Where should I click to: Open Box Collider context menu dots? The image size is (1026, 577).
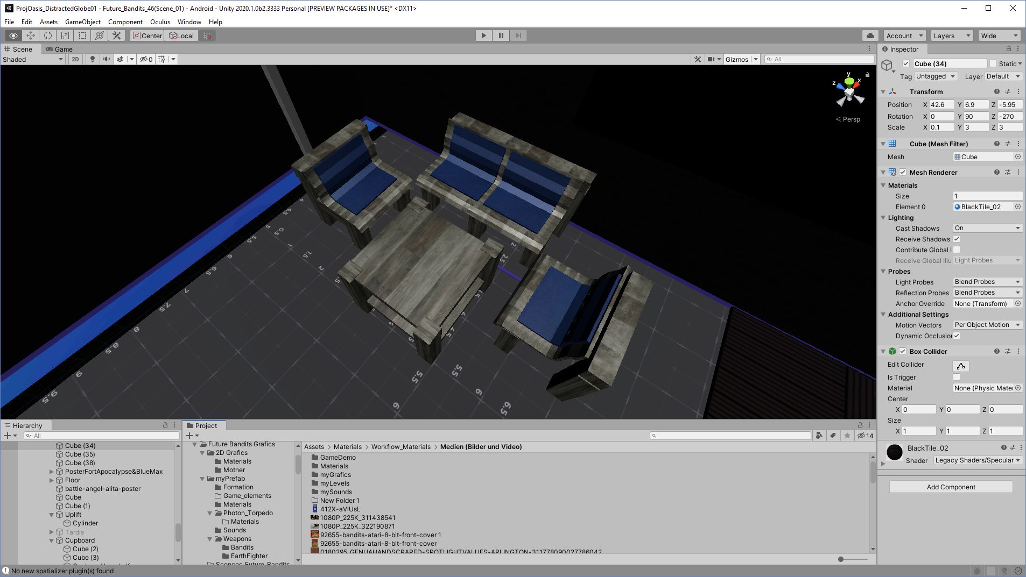(1018, 351)
